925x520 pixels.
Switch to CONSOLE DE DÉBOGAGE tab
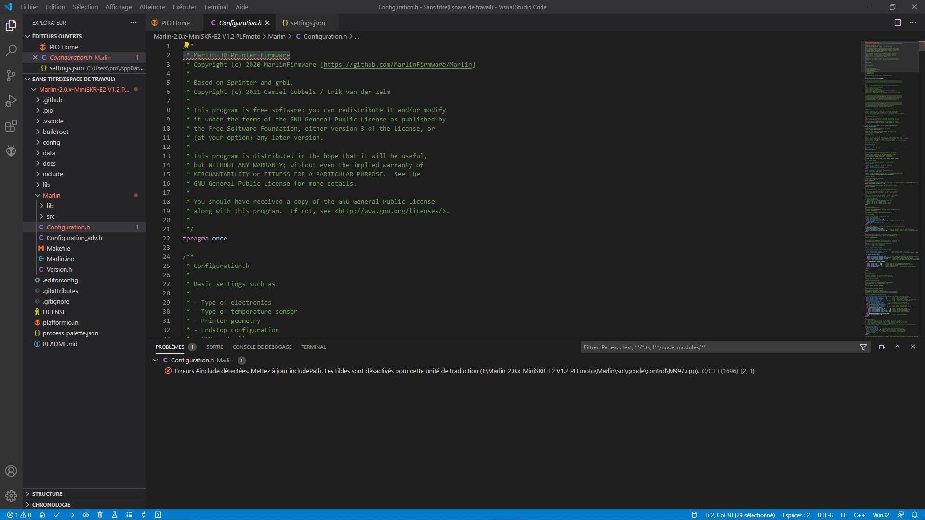[262, 347]
